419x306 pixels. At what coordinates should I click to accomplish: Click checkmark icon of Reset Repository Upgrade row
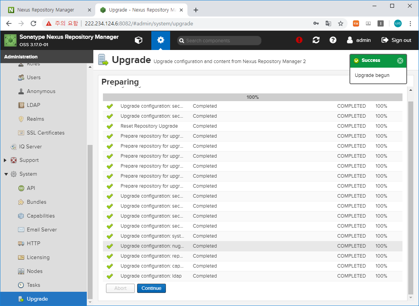pos(110,126)
